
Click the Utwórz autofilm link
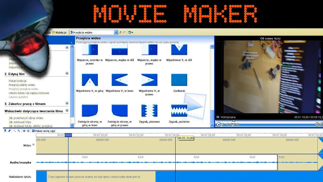[x=18, y=97]
